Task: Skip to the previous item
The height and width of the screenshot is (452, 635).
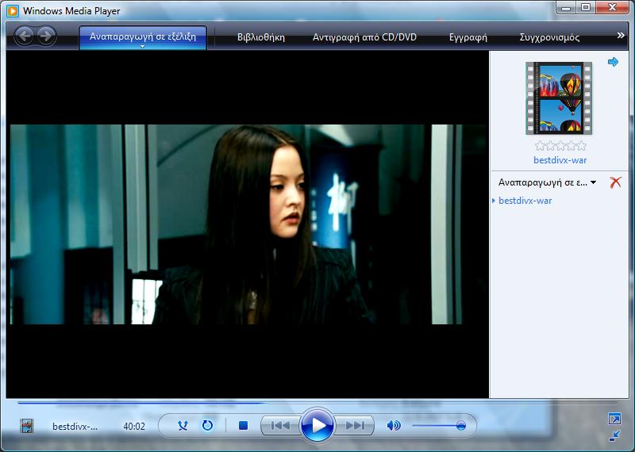Action: pyautogui.click(x=280, y=426)
